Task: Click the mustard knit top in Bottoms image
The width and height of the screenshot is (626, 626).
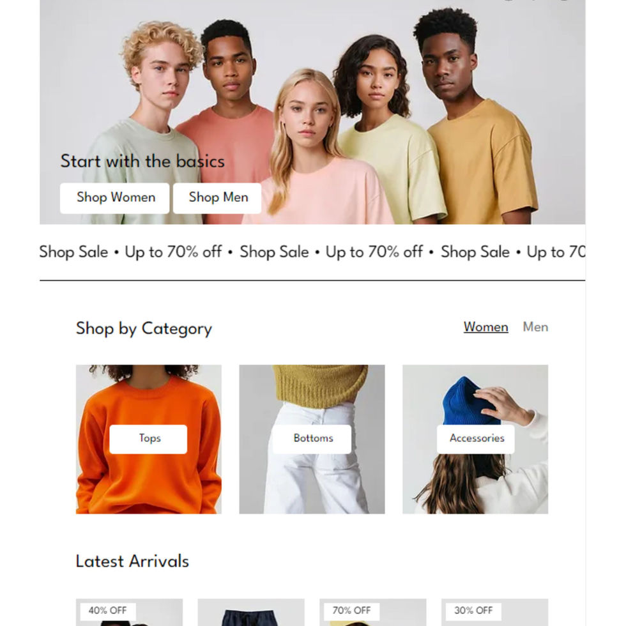Action: [x=319, y=385]
